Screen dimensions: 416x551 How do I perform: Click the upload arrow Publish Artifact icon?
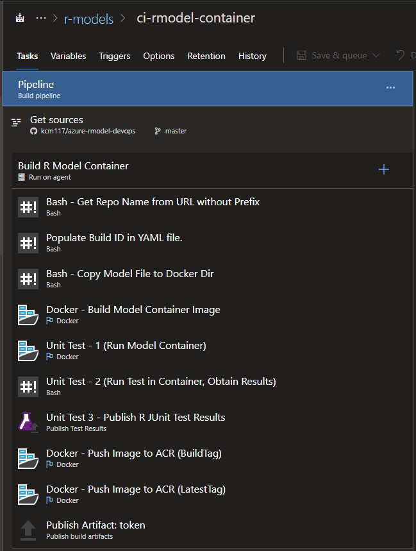pyautogui.click(x=28, y=530)
